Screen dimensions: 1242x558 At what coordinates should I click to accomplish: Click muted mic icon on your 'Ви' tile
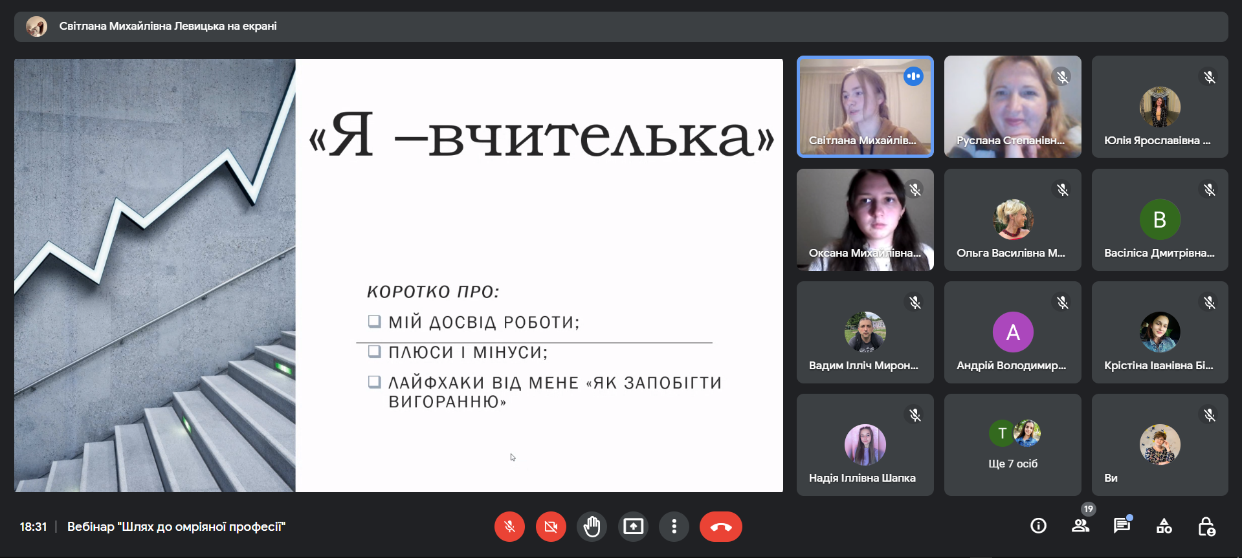[1209, 414]
